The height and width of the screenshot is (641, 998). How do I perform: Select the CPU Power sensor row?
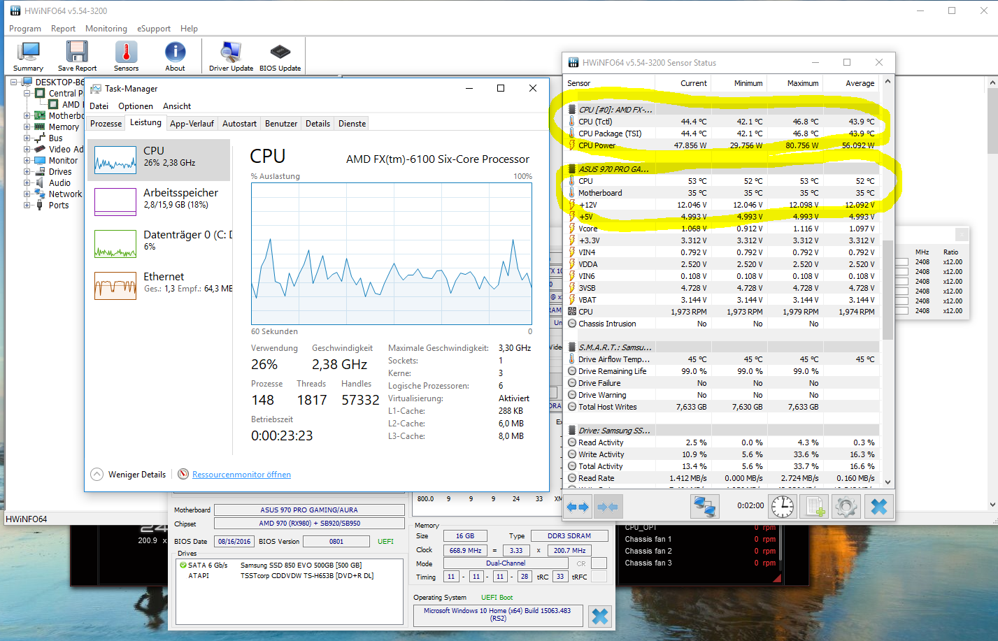point(722,145)
